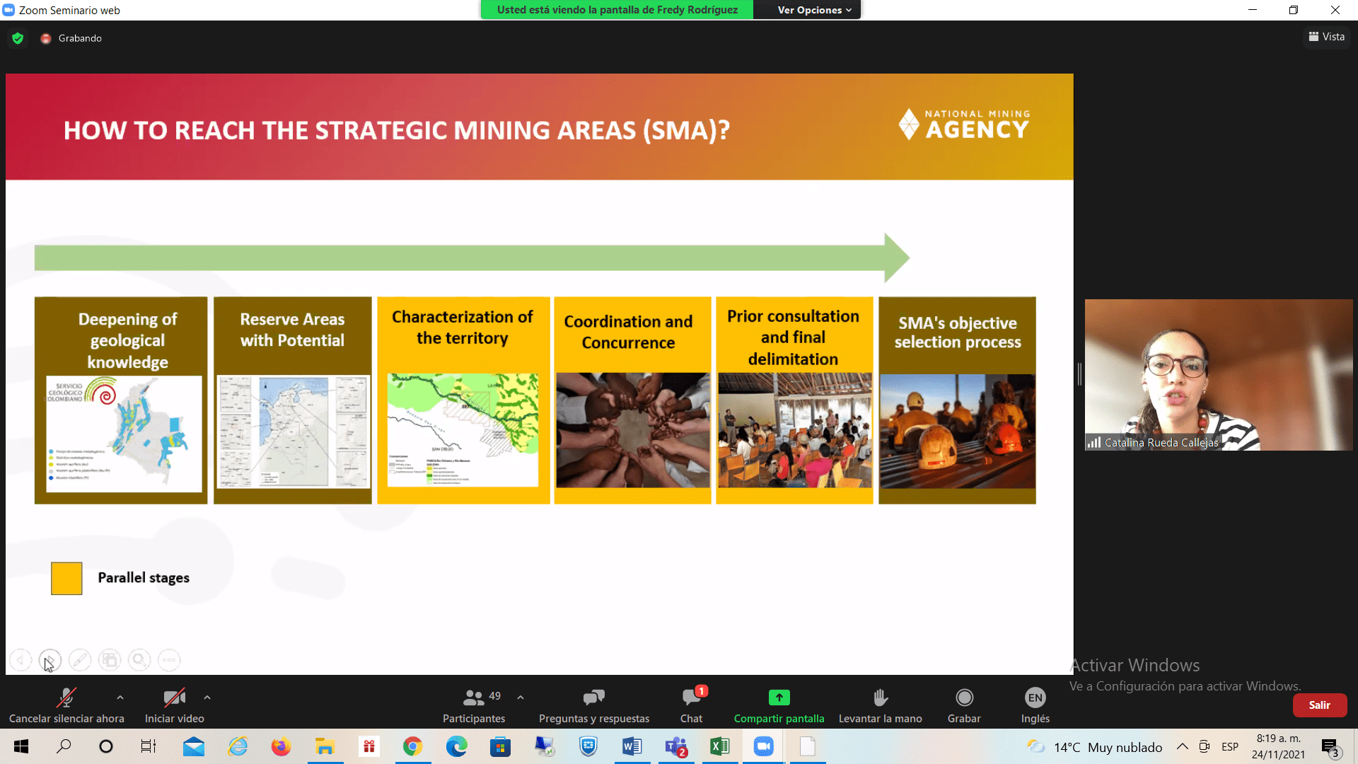The image size is (1358, 764).
Task: Open the red gift icon app in taskbar
Action: [x=368, y=746]
